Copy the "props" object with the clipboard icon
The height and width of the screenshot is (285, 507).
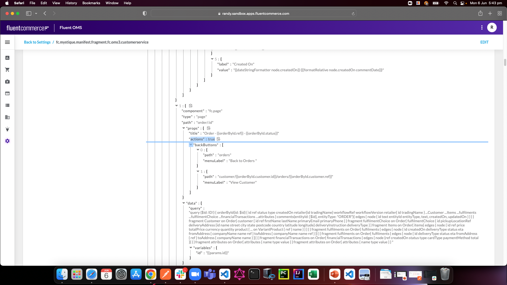pos(209,128)
